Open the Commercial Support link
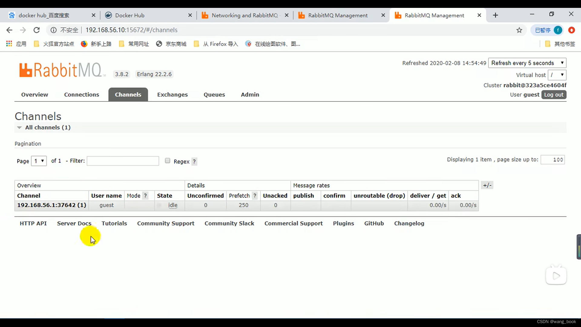The width and height of the screenshot is (581, 327). pyautogui.click(x=294, y=223)
